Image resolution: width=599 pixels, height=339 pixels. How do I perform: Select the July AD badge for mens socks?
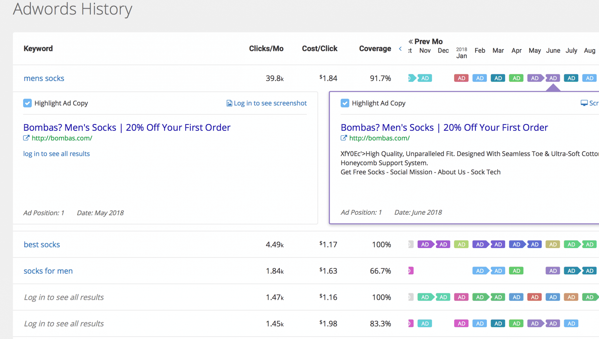click(571, 78)
